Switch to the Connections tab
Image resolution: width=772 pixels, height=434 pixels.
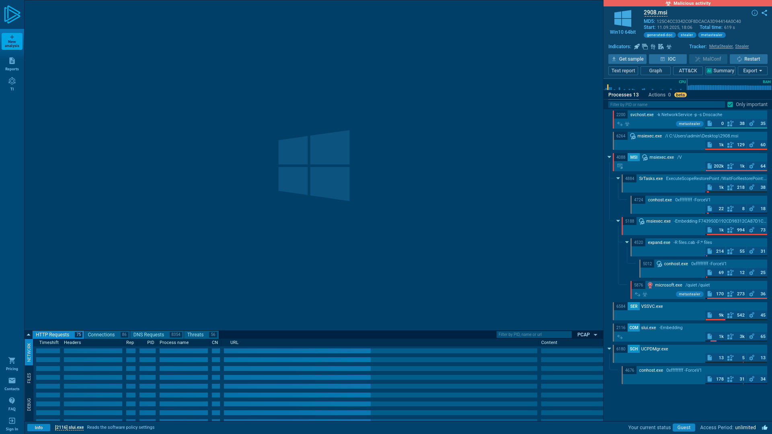point(107,335)
